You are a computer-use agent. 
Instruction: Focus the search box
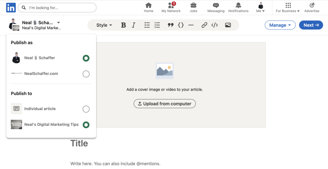[57, 8]
